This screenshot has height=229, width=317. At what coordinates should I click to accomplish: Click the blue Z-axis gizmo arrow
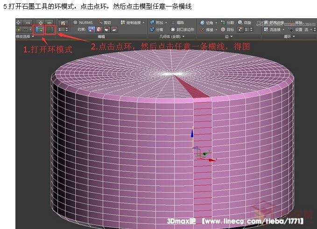pyautogui.click(x=192, y=134)
